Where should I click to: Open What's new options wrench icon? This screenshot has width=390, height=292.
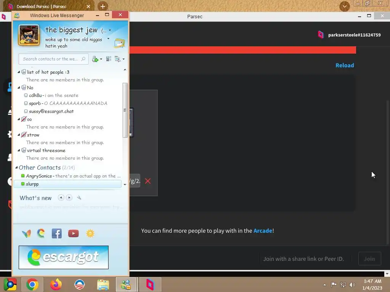click(x=79, y=198)
